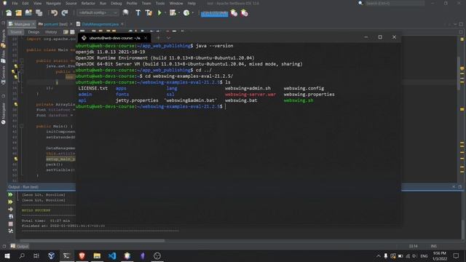Open Visual Studio Code from the taskbar
The height and width of the screenshot is (262, 466).
(112, 255)
